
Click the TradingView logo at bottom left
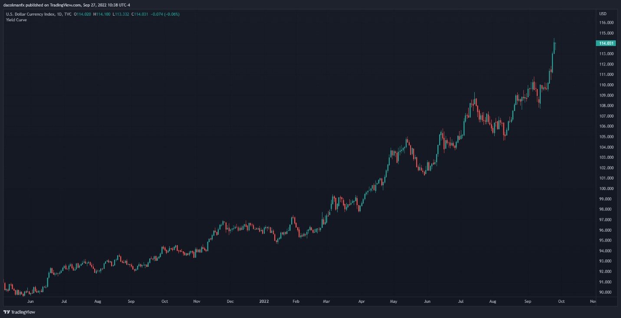point(20,312)
